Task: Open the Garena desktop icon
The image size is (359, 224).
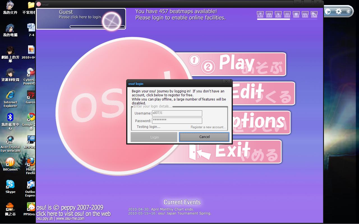Action: (31, 97)
